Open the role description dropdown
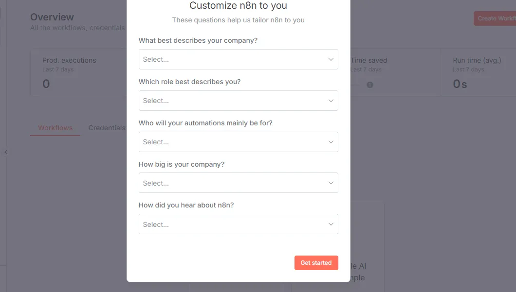The image size is (516, 292). 238,101
